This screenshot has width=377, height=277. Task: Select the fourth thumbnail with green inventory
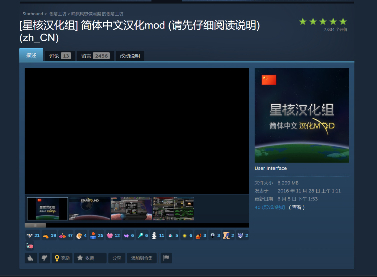point(173,209)
